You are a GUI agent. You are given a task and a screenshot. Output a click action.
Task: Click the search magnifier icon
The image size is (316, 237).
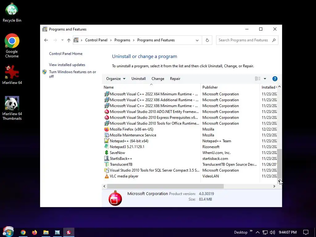coord(274,40)
